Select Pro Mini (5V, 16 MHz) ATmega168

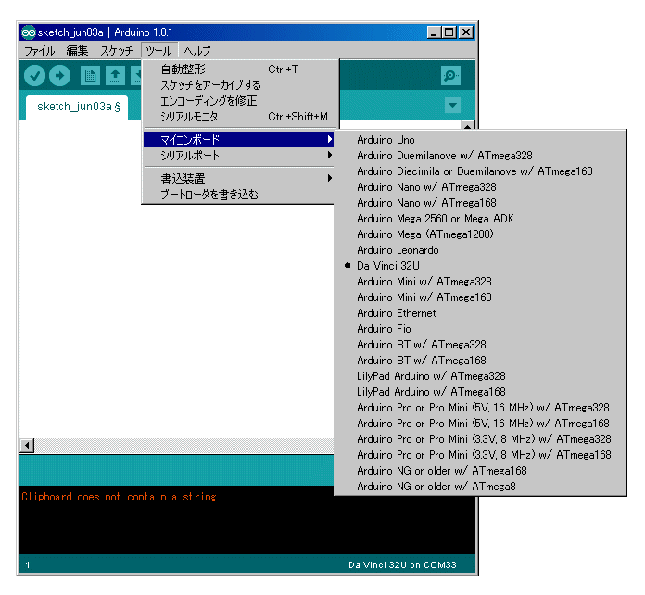[480, 423]
